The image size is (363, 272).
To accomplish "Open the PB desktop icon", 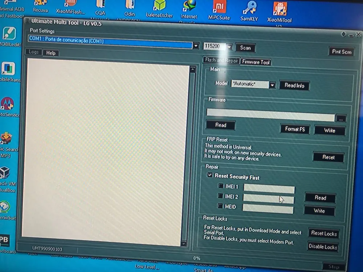I will (6, 244).
